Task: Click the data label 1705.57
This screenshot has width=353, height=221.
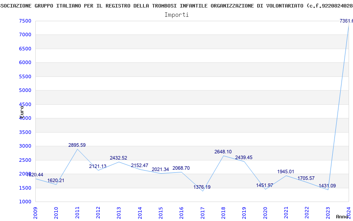Action: coord(306,179)
